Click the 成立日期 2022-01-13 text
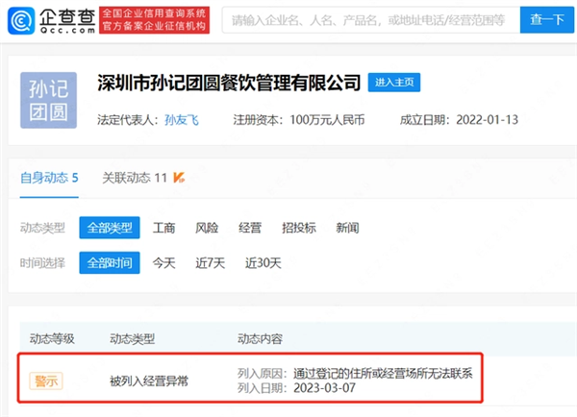 click(459, 120)
